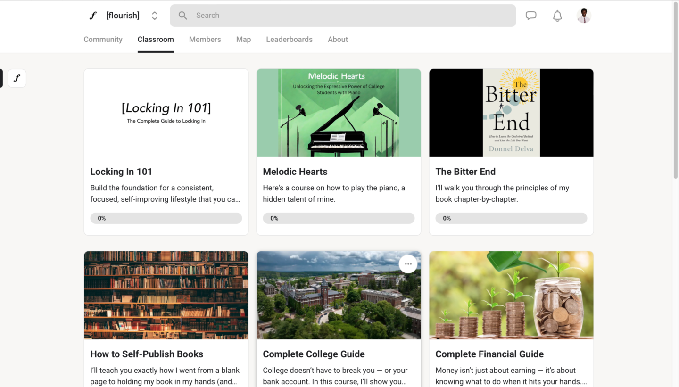Click the Locking In 101 progress bar
679x387 pixels.
[x=166, y=218]
